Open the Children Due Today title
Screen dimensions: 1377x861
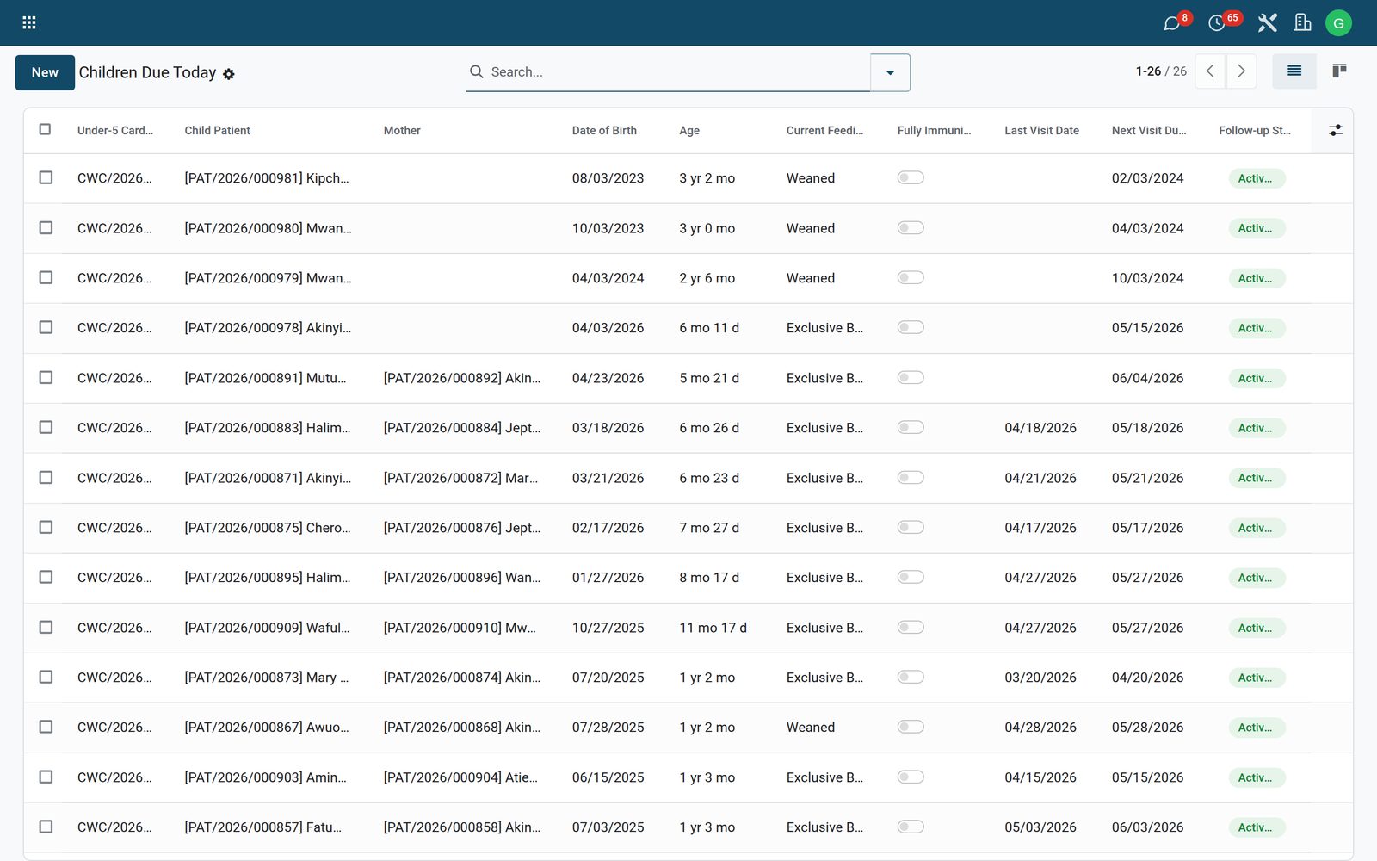[x=147, y=72]
